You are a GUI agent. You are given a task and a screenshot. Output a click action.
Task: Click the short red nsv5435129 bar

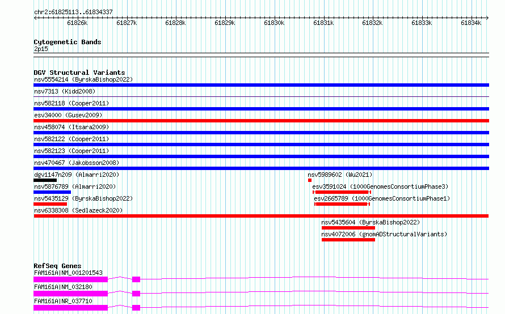[51, 204]
